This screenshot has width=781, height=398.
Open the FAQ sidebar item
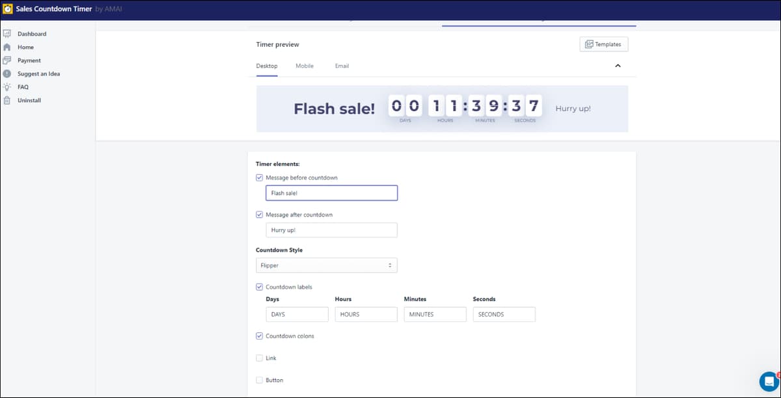(x=23, y=87)
